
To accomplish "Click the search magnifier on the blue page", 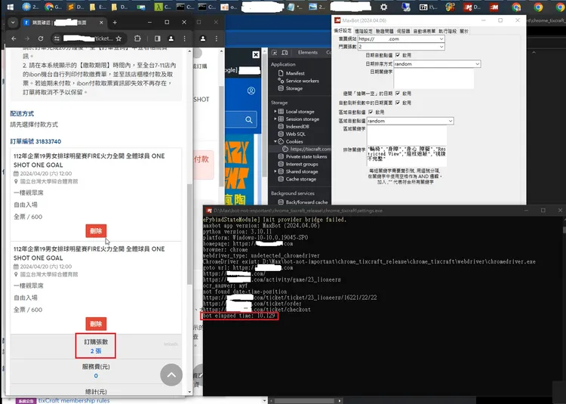I will pos(249,119).
